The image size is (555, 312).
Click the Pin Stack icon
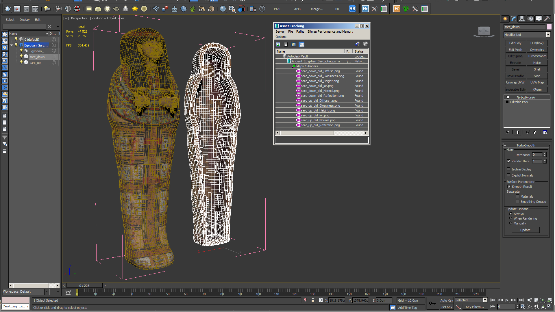(x=508, y=132)
